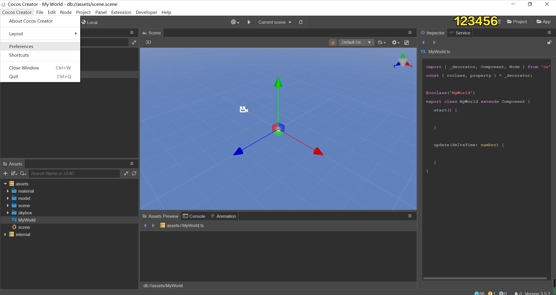Click the scene gizmo axis widget
The width and height of the screenshot is (556, 295).
[x=402, y=60]
